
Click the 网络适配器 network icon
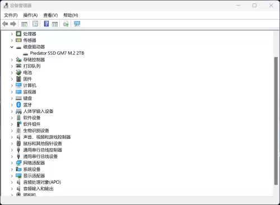pos(18,163)
